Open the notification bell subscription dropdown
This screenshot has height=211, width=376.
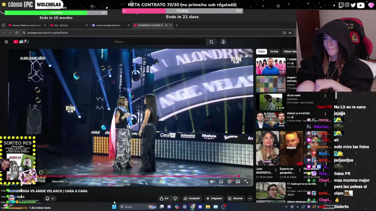(x=50, y=198)
